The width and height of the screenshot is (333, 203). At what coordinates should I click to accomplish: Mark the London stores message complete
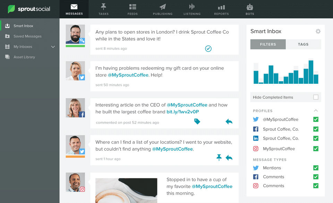click(x=208, y=48)
